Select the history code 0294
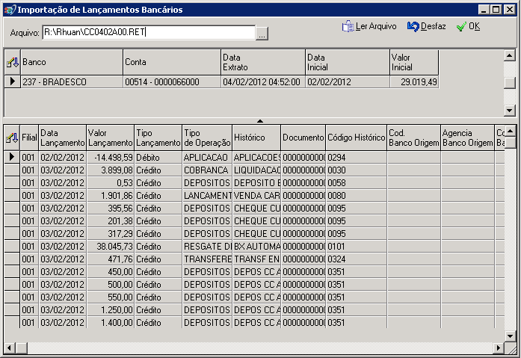 pos(357,158)
